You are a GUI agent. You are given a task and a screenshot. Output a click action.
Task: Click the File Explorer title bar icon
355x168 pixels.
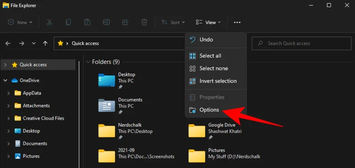[6, 5]
